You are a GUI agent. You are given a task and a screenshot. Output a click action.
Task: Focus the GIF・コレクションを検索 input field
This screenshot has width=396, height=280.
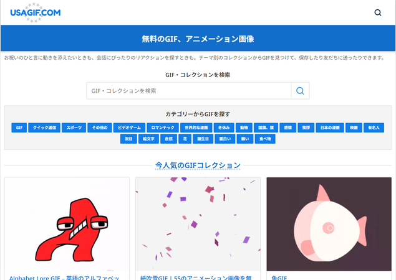point(189,91)
